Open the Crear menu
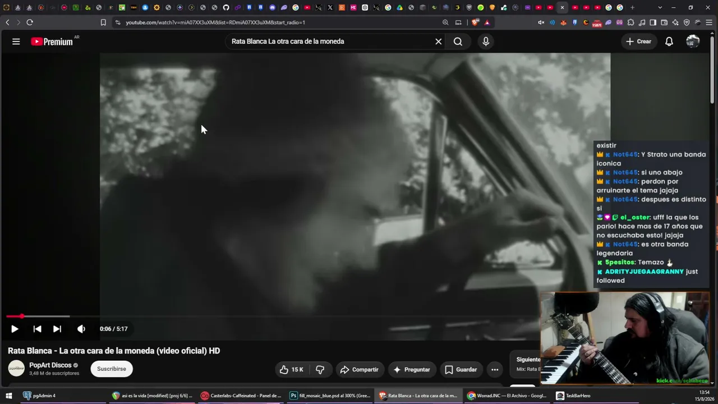718x404 pixels. pyautogui.click(x=639, y=42)
